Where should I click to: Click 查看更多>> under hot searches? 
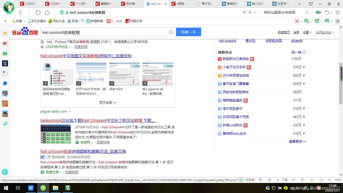297,141
